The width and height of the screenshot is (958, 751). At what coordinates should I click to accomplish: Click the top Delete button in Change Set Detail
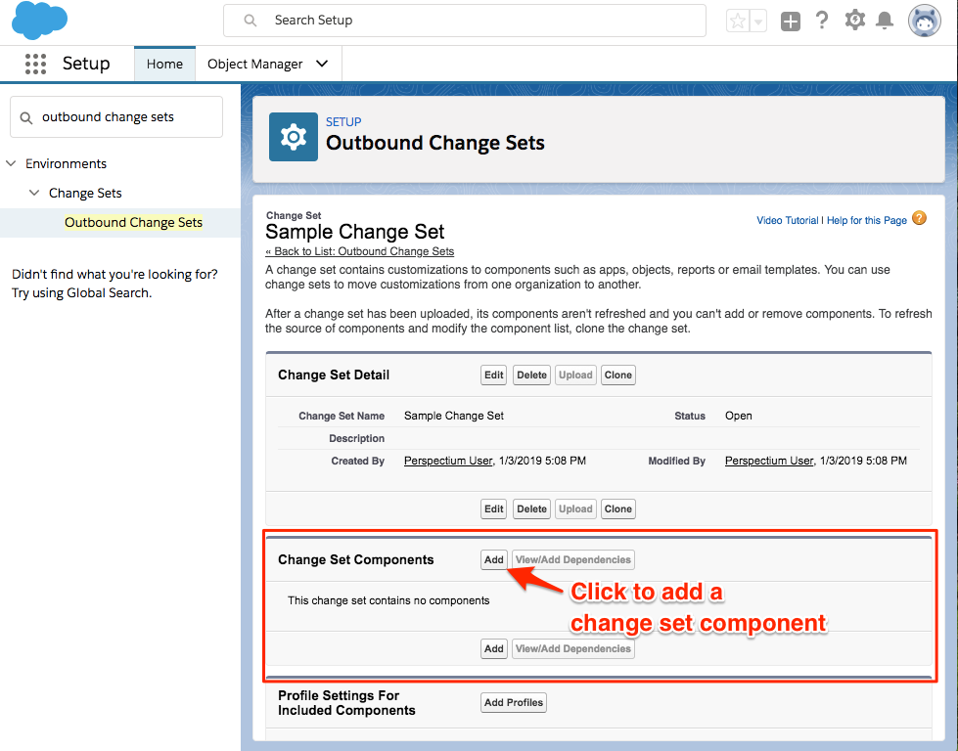click(531, 375)
